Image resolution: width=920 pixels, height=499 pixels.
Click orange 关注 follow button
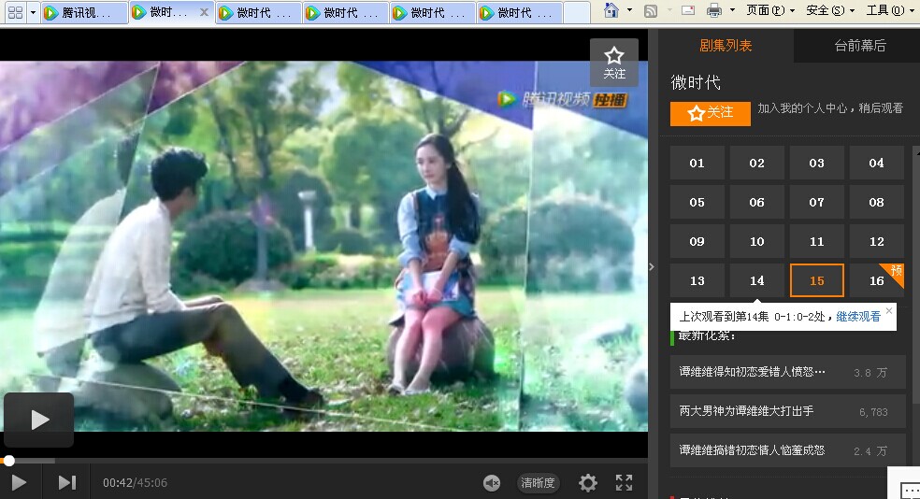[x=710, y=113]
